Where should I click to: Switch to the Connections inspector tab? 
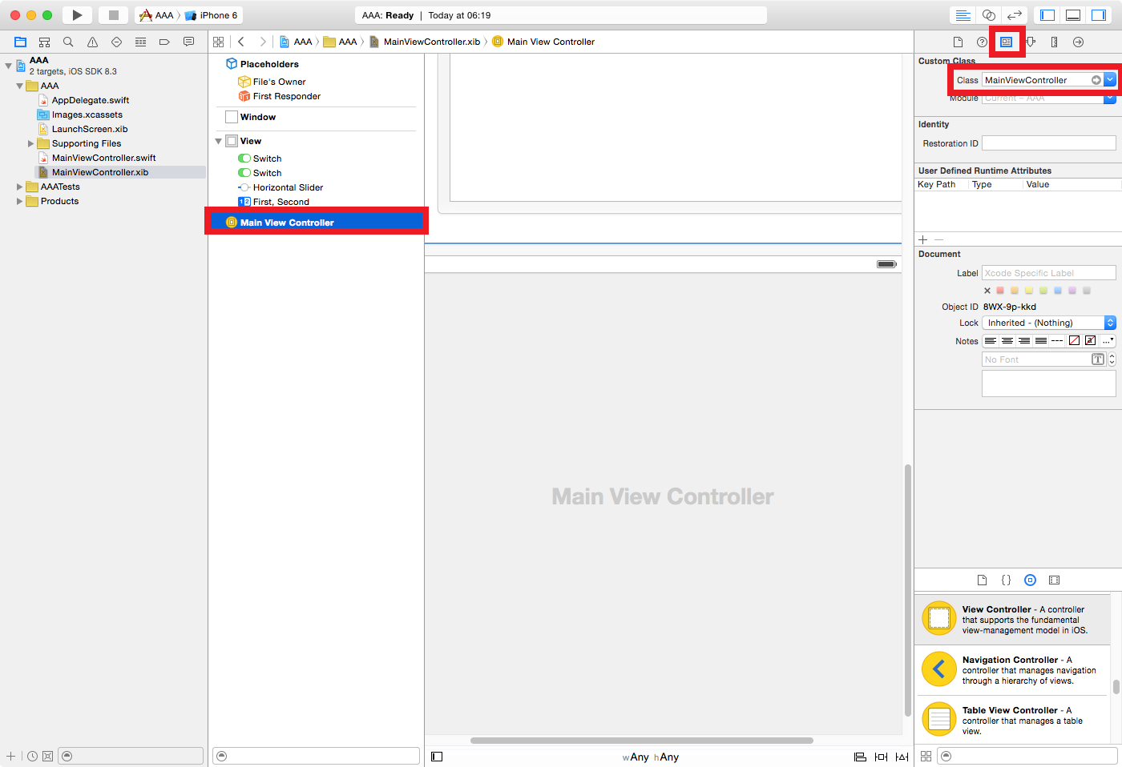tap(1079, 42)
